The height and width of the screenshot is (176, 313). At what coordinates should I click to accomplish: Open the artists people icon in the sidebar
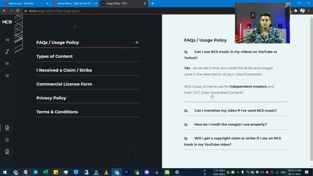[7, 64]
